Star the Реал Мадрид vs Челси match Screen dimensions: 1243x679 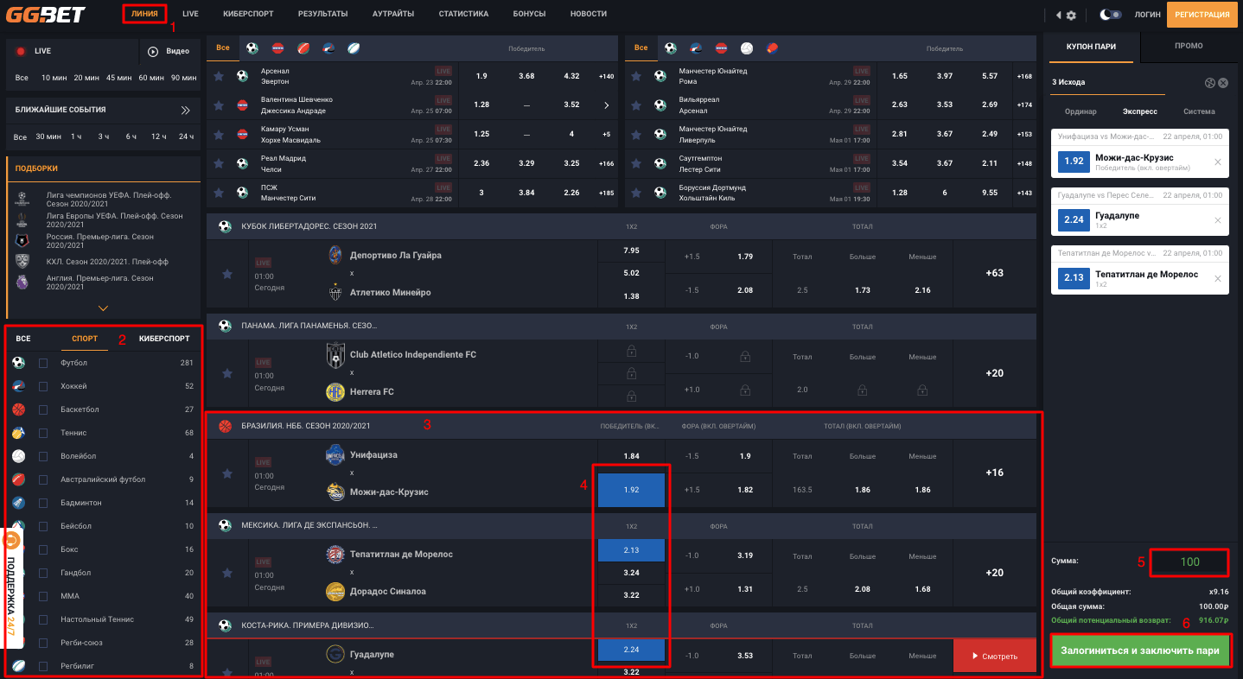pos(220,164)
